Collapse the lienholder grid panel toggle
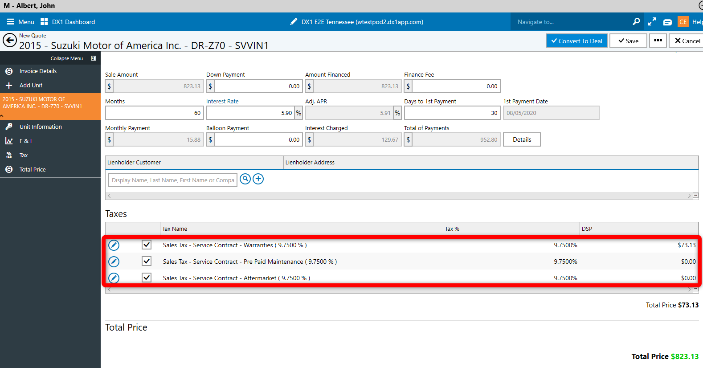This screenshot has height=368, width=703. pos(696,196)
